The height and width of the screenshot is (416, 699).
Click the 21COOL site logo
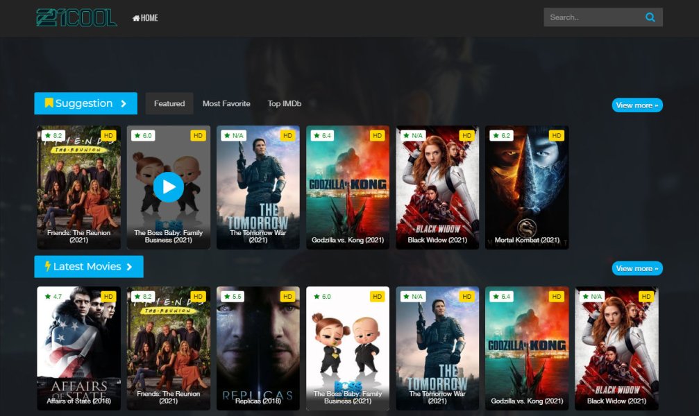(x=76, y=17)
